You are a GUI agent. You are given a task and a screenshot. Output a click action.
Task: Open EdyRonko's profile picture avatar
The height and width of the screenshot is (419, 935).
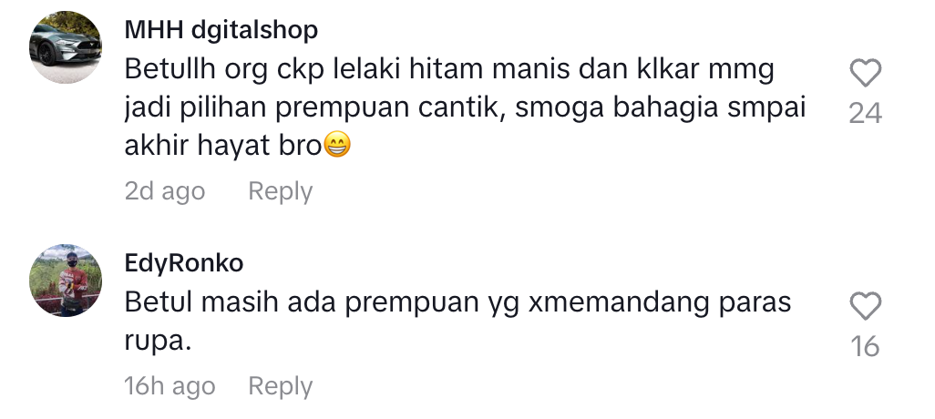pos(66,281)
